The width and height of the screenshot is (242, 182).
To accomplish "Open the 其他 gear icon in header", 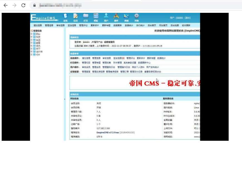I will point(137,18).
